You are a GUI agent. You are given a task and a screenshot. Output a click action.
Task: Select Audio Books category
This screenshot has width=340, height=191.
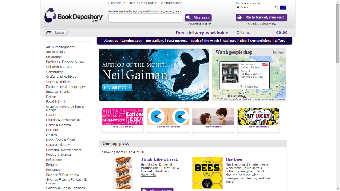(55, 52)
